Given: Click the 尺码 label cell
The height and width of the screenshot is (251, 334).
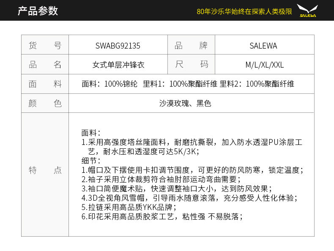Looking at the screenshot, I should click(191, 64).
